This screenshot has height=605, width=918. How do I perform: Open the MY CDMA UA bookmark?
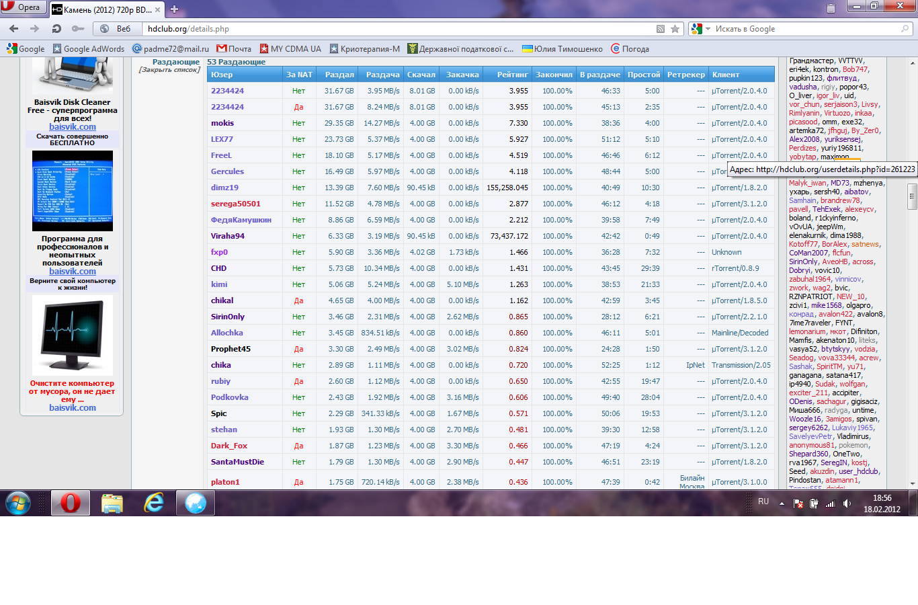[x=290, y=48]
